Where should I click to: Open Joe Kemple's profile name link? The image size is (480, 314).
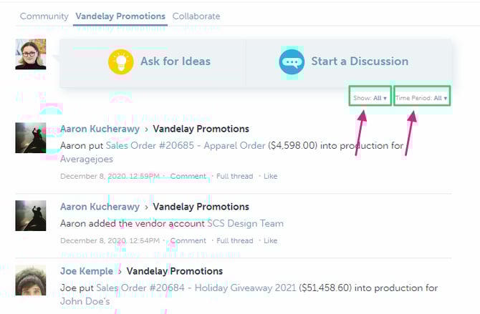pos(87,271)
